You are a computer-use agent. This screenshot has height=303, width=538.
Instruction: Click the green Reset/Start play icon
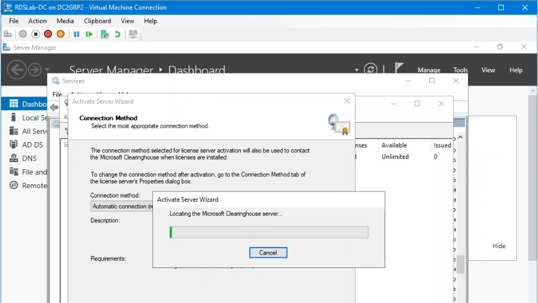tap(89, 34)
